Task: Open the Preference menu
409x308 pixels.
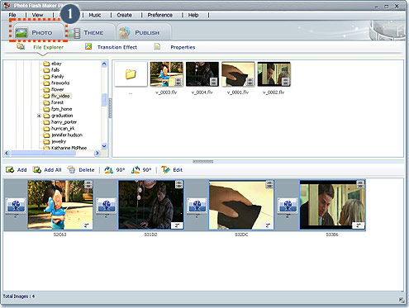Action: click(160, 15)
